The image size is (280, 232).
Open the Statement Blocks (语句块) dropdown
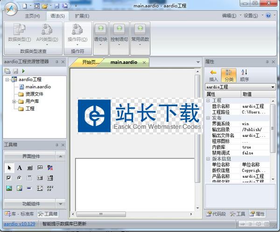point(100,38)
